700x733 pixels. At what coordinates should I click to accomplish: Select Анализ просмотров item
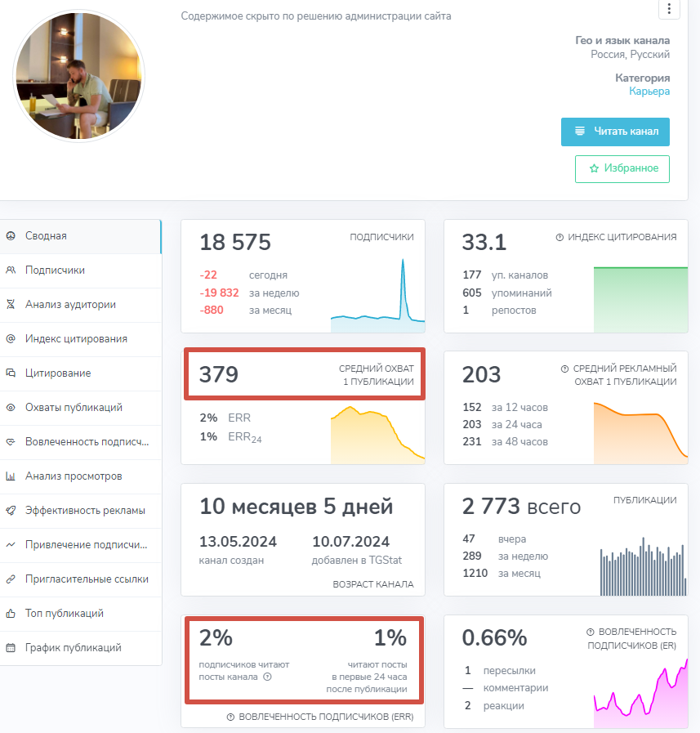80,476
